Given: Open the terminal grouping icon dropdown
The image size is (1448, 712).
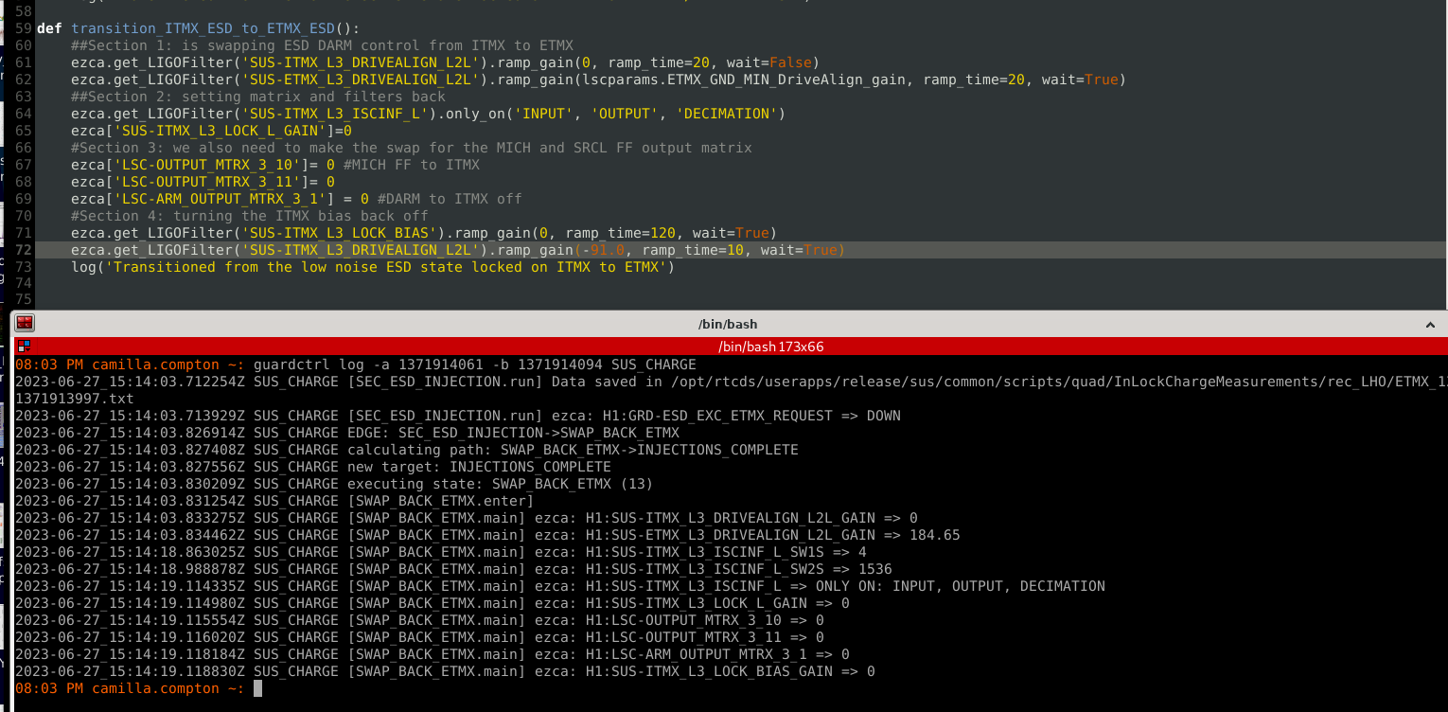Looking at the screenshot, I should [24, 347].
